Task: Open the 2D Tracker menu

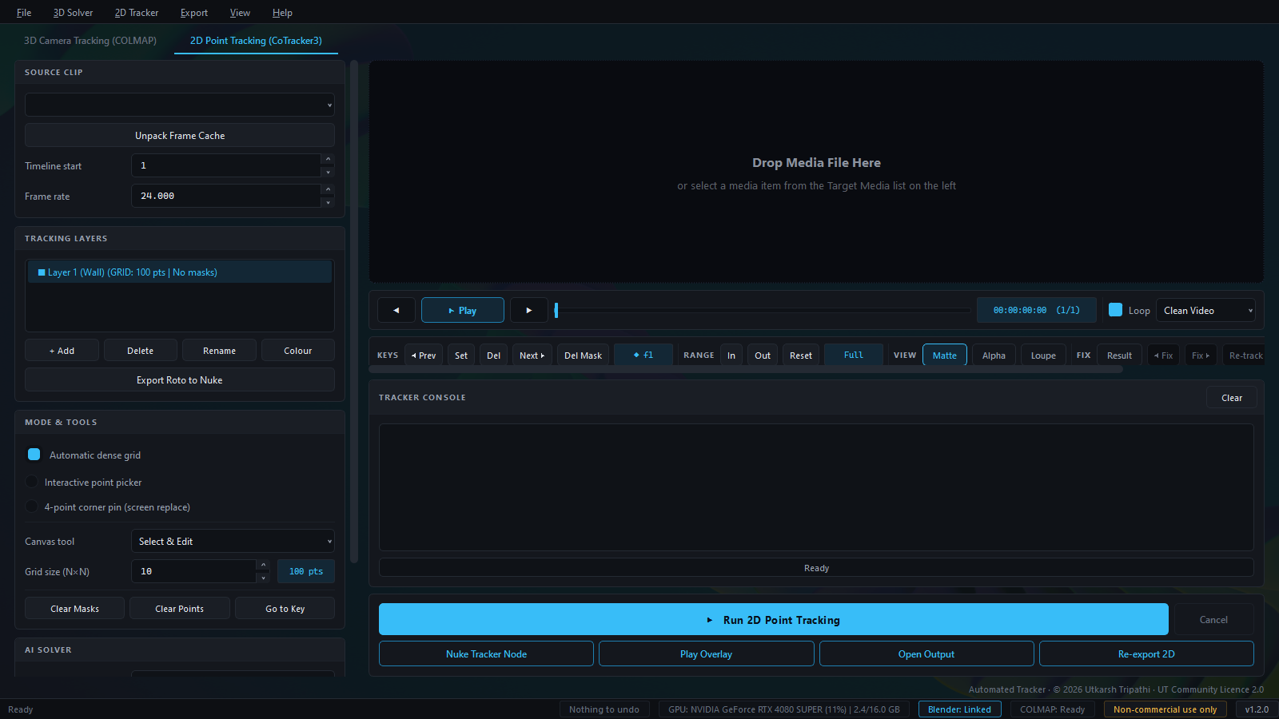Action: (137, 13)
